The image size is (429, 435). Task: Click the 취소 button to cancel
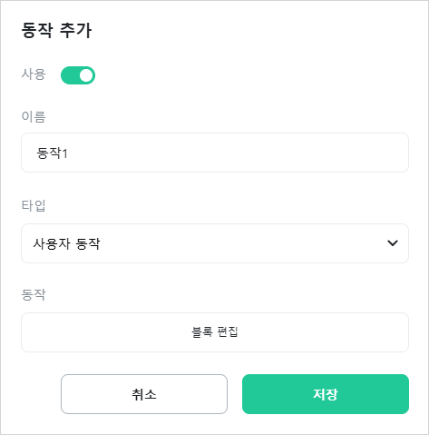(144, 394)
